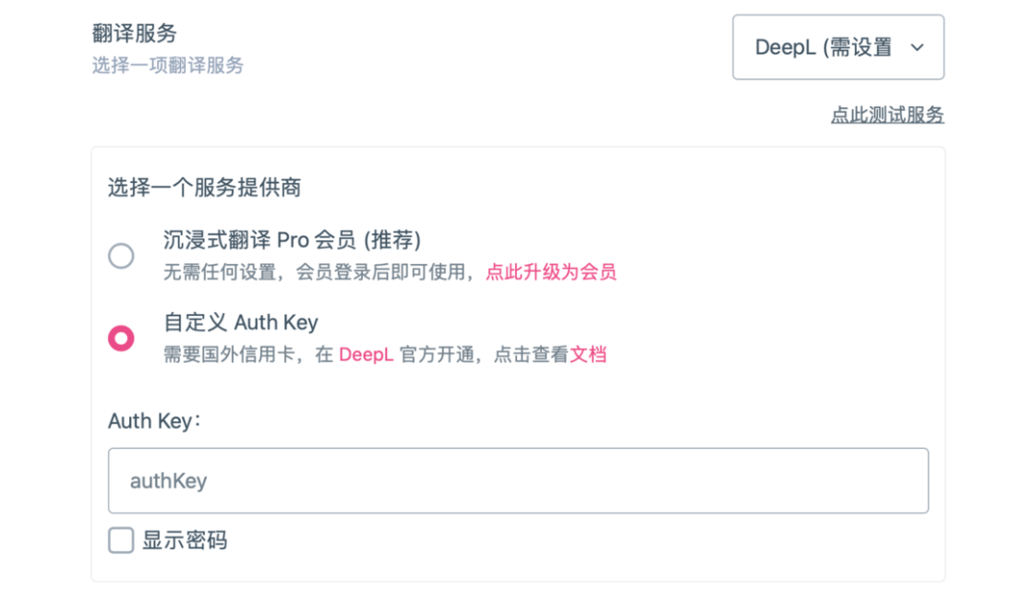Image resolution: width=1034 pixels, height=603 pixels.
Task: Open the DeepL translation service dropdown
Action: [x=838, y=48]
